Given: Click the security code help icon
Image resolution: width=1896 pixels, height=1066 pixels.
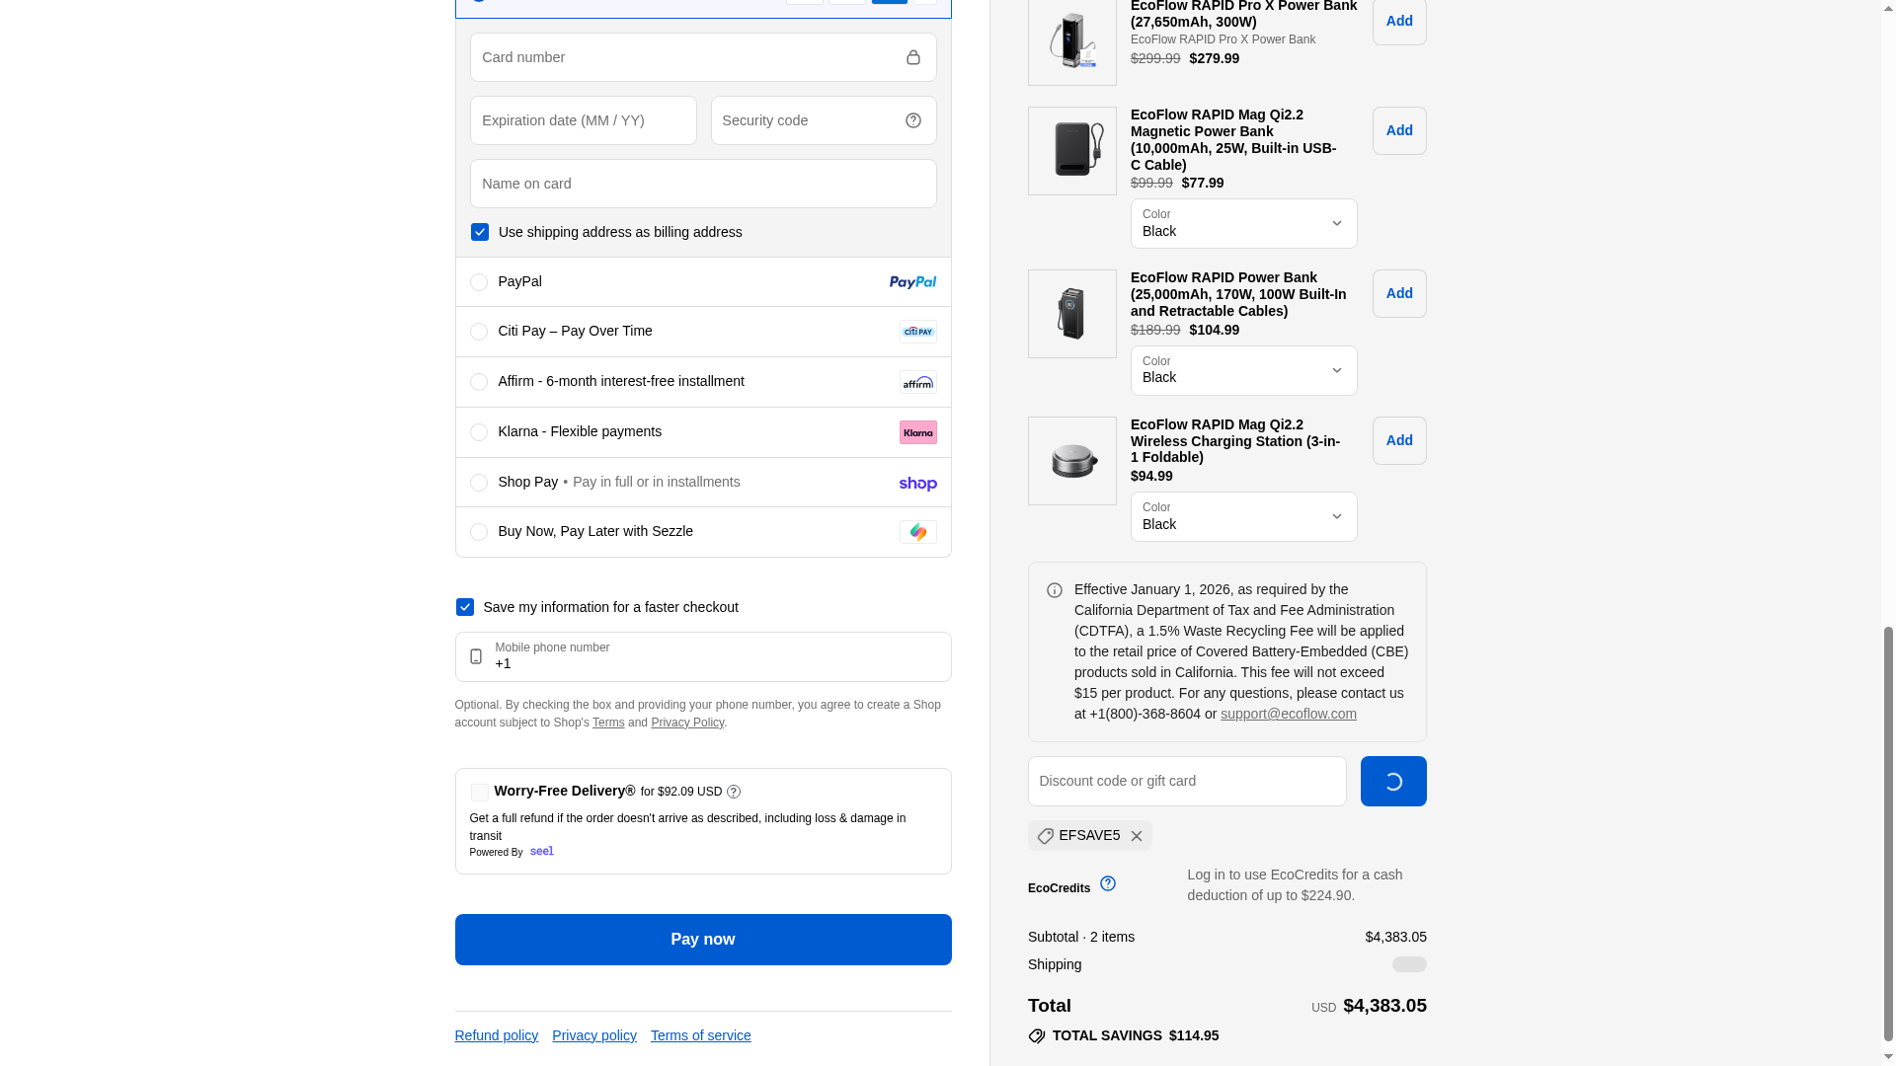Looking at the screenshot, I should (912, 120).
